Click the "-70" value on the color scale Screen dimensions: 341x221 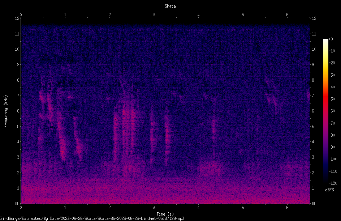click(332, 123)
